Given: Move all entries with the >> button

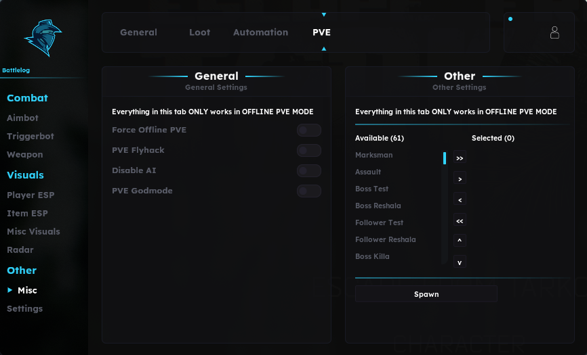Looking at the screenshot, I should 460,158.
